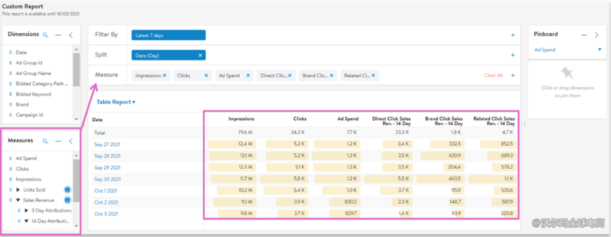Open the Sep 30 2021 date row

(108, 179)
